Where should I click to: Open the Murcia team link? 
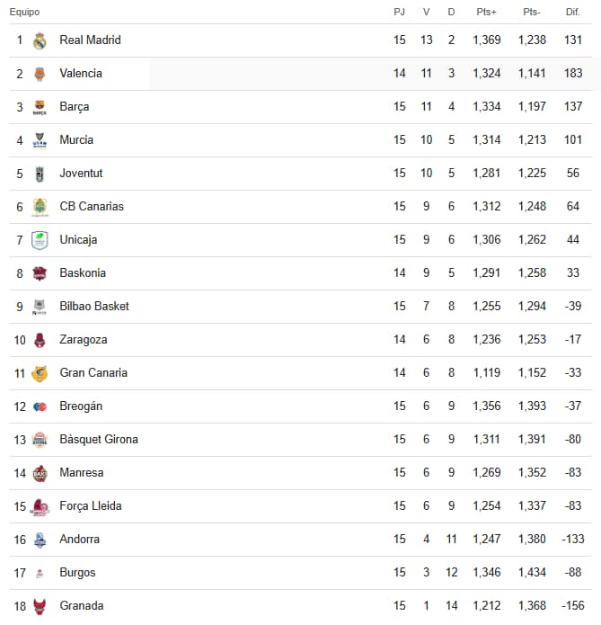76,140
